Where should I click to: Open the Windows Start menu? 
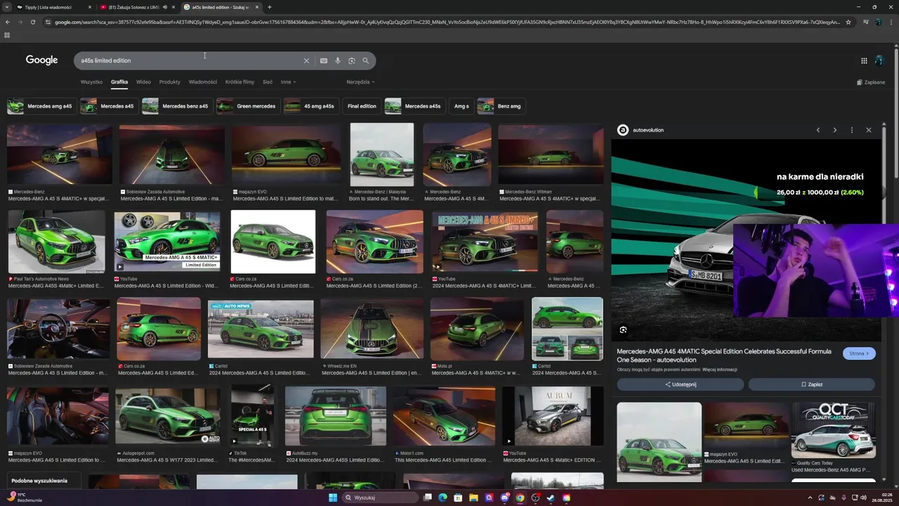click(x=333, y=498)
